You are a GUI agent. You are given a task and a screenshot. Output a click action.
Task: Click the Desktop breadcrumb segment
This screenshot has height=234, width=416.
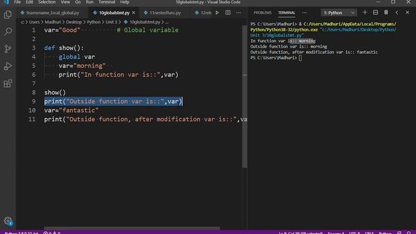pos(73,22)
